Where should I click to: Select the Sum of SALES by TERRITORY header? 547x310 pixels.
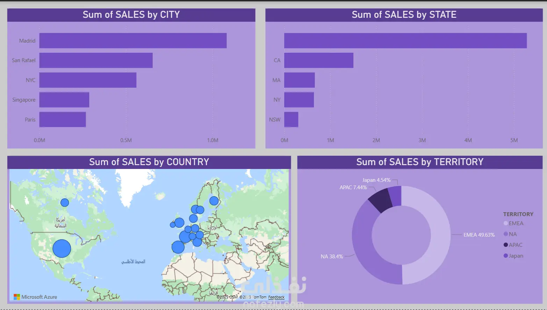point(419,162)
